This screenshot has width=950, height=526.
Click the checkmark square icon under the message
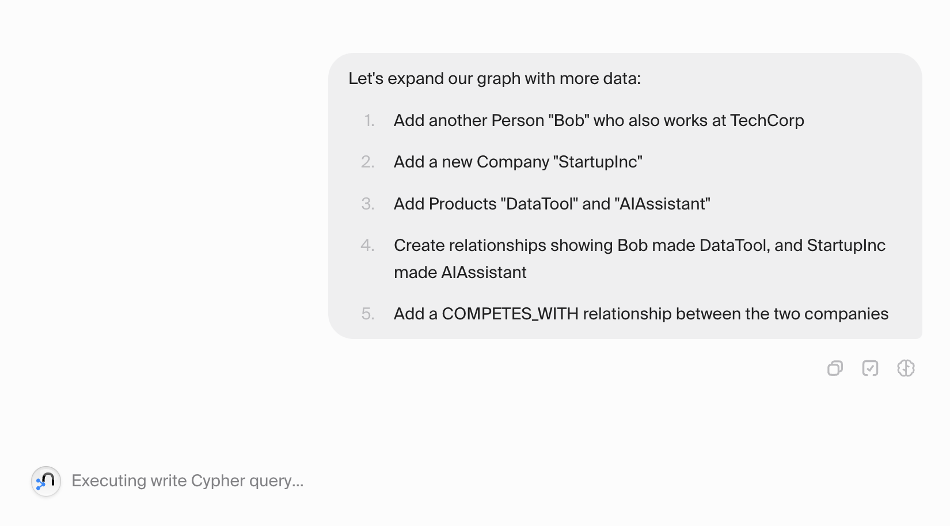coord(870,368)
